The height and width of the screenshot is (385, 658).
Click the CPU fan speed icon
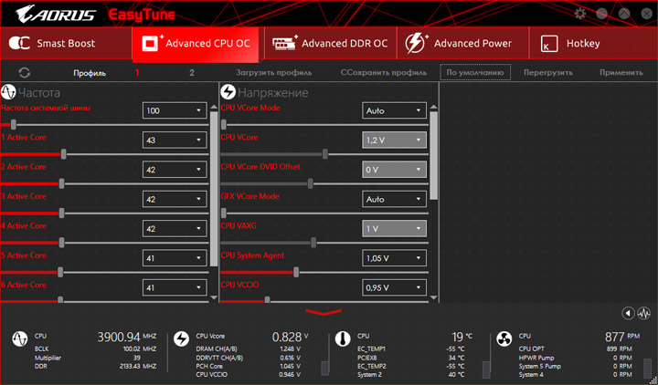[x=504, y=338]
